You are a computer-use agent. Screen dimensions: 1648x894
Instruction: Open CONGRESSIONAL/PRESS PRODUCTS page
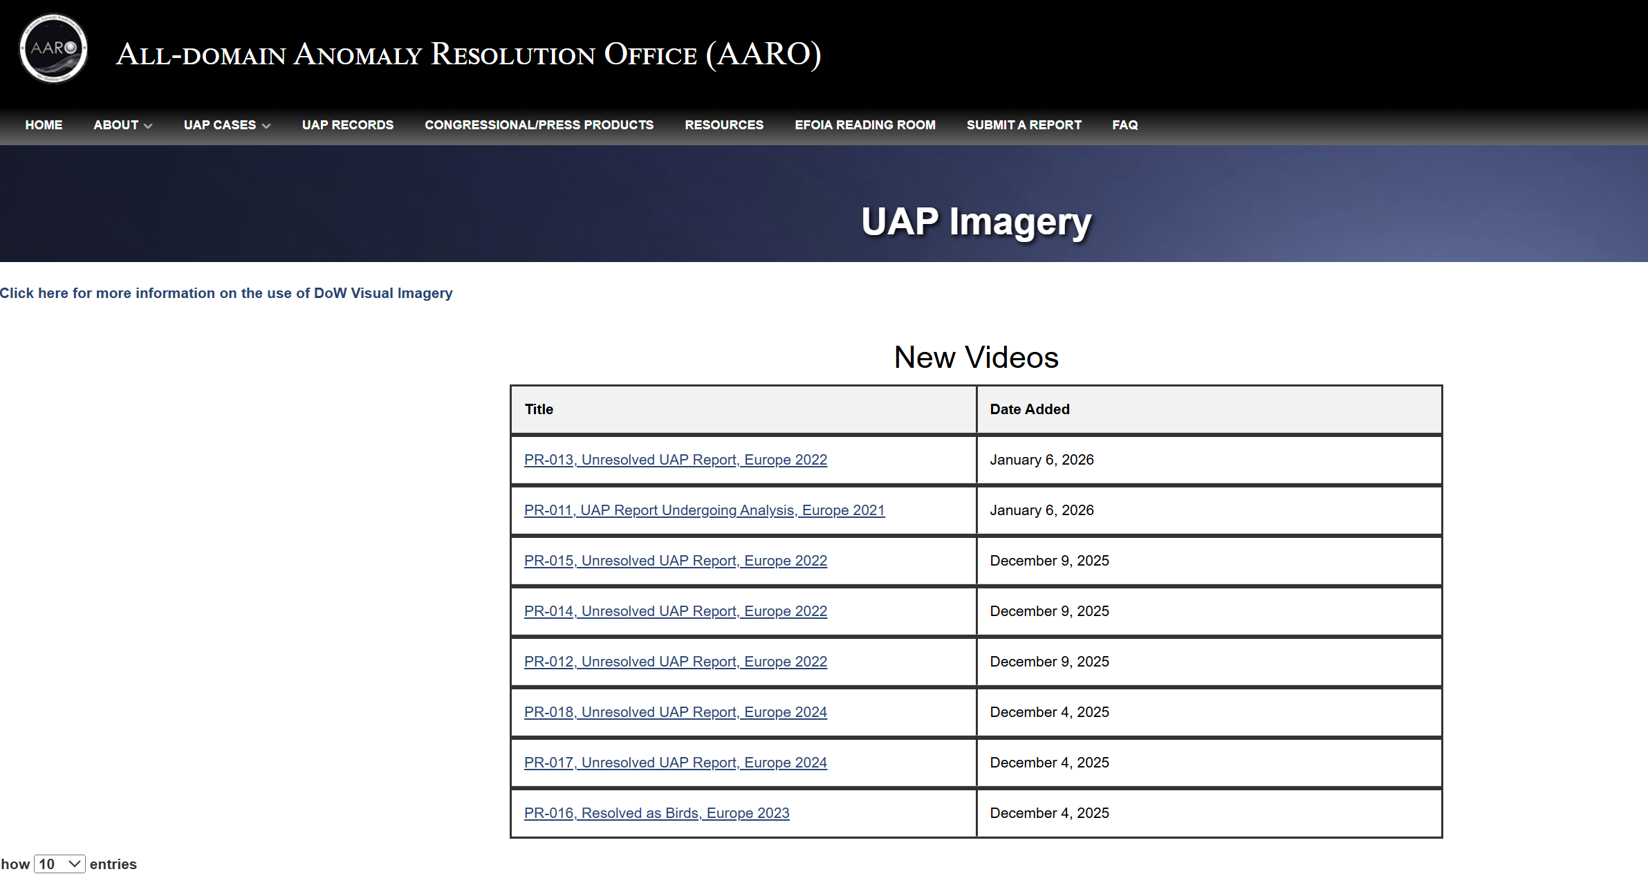(x=539, y=125)
